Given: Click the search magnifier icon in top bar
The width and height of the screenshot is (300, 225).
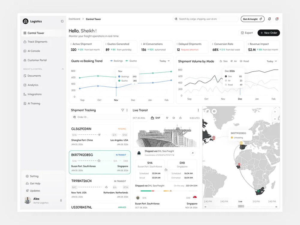Looking at the screenshot, I should [x=176, y=19].
